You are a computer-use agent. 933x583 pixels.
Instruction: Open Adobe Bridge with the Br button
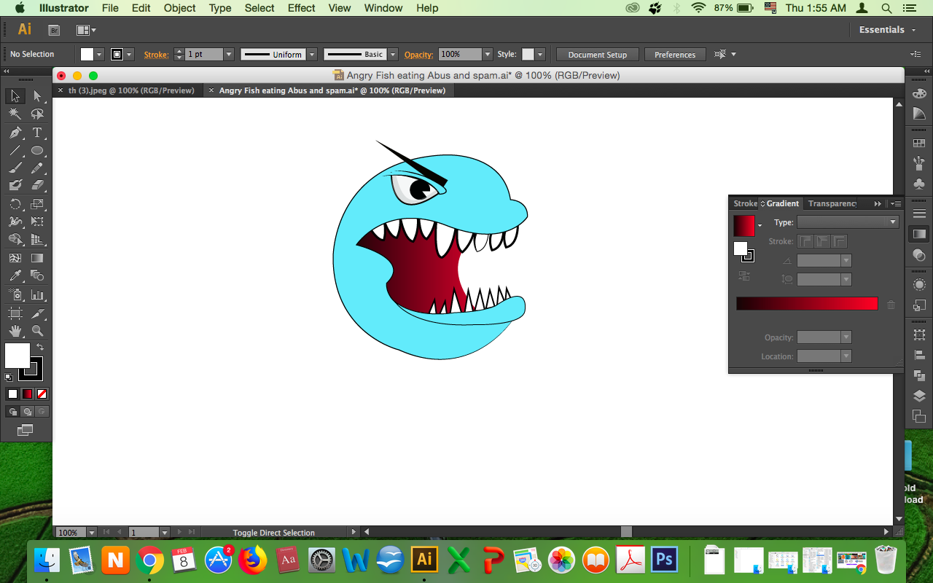(53, 30)
